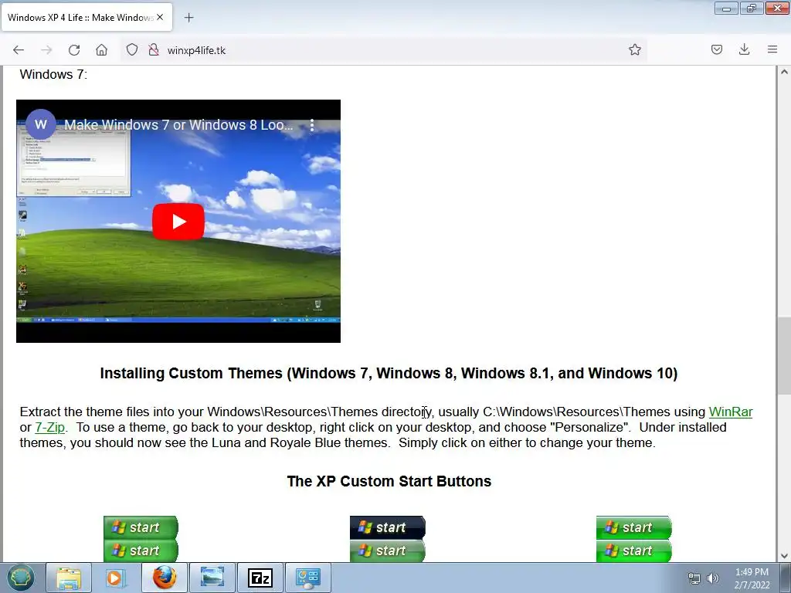Switch to Firefox in the taskbar
Image resolution: width=791 pixels, height=593 pixels.
pos(165,578)
